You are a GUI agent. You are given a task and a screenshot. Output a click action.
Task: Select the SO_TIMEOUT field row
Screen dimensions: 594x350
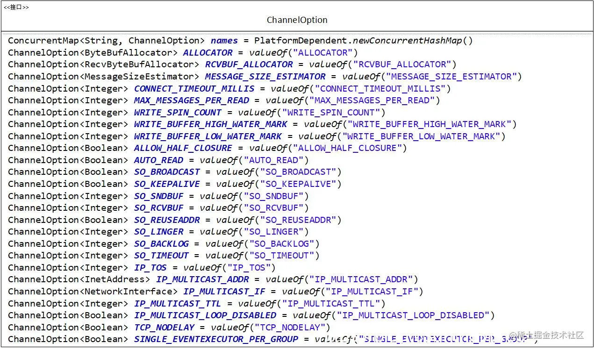coord(164,255)
